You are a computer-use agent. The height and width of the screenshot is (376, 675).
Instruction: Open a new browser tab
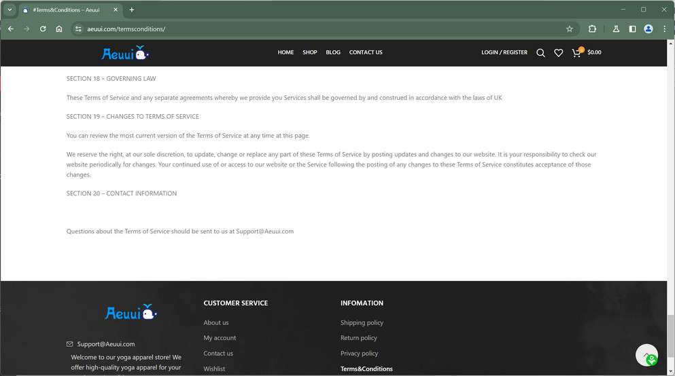(x=132, y=10)
